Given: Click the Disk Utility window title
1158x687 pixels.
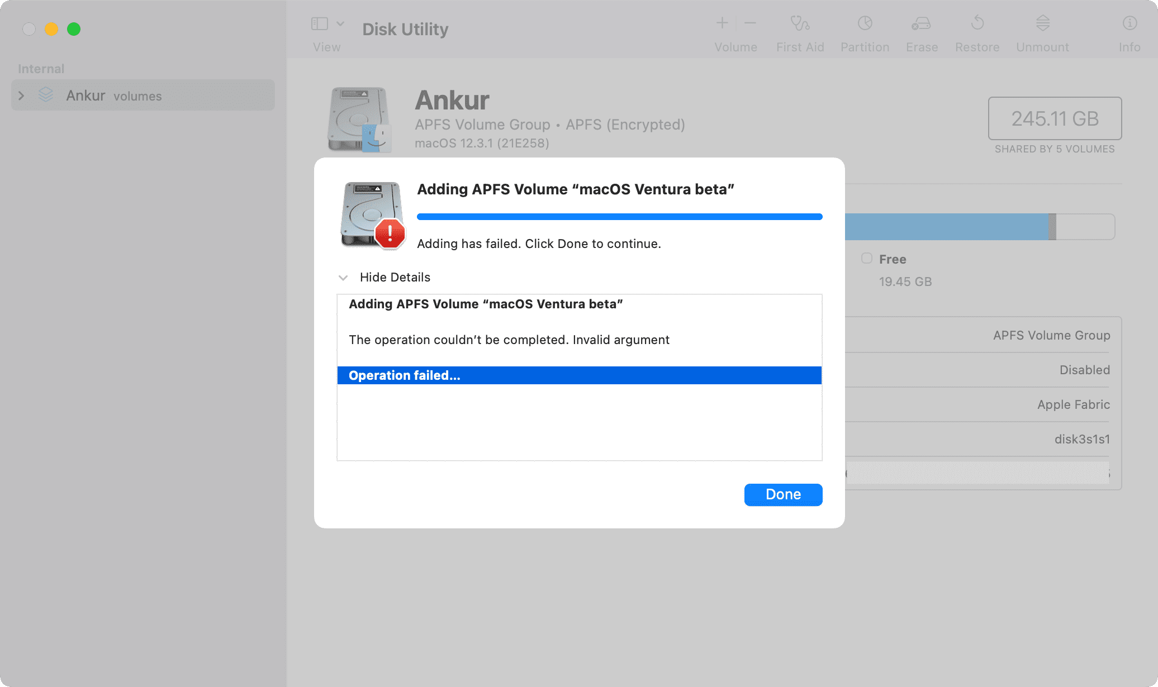Looking at the screenshot, I should click(x=405, y=29).
